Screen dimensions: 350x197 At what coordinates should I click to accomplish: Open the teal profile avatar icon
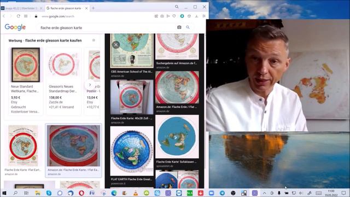(182, 16)
